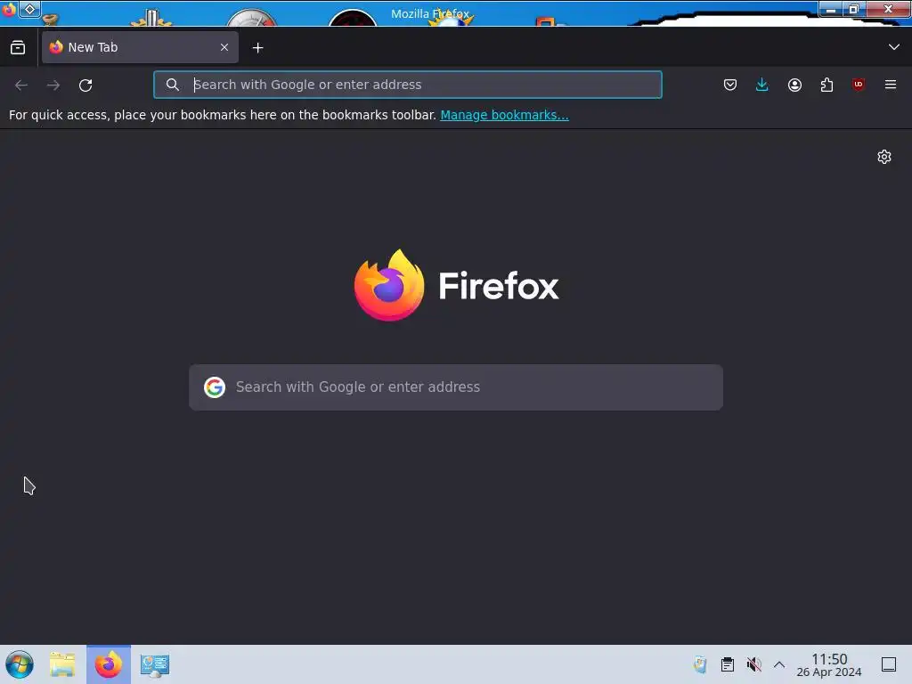Open the Start menu orb
This screenshot has height=684, width=912.
coord(20,664)
